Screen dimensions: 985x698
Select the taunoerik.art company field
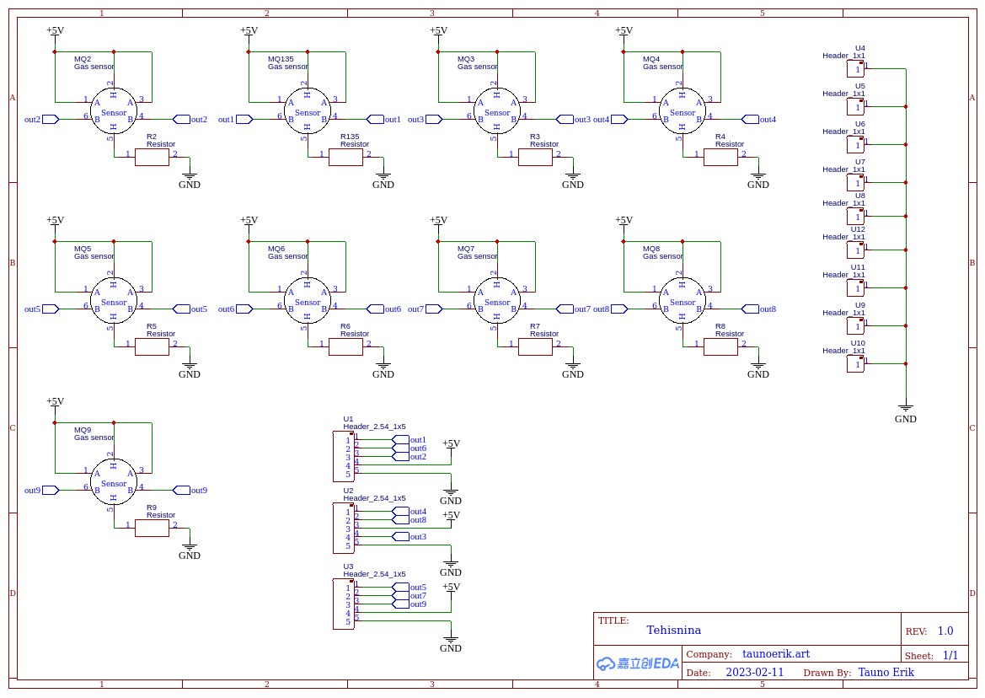point(775,654)
